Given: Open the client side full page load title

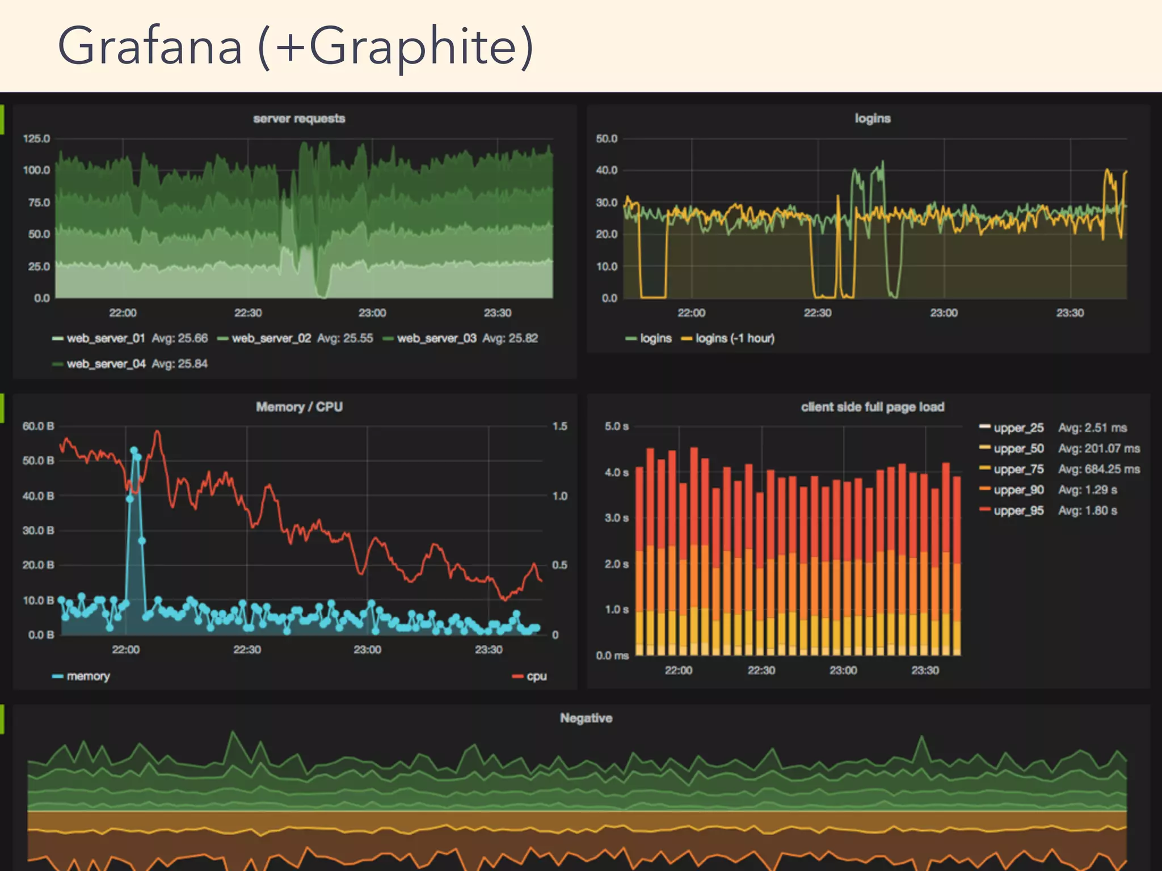Looking at the screenshot, I should click(x=873, y=407).
